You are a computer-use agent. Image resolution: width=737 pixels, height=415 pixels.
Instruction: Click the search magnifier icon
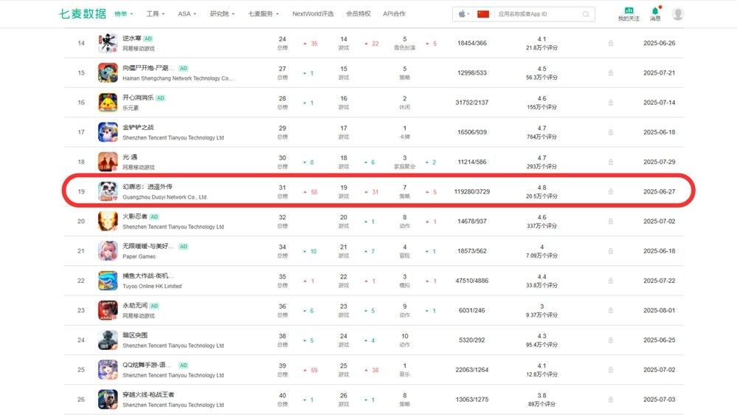click(x=587, y=14)
